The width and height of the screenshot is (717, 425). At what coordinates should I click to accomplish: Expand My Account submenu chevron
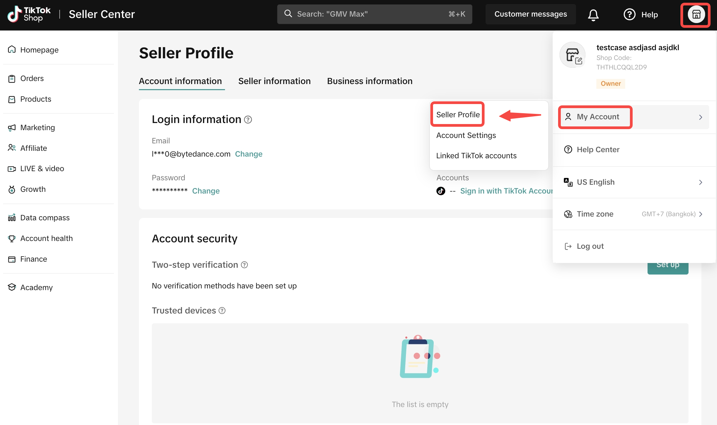pyautogui.click(x=700, y=117)
